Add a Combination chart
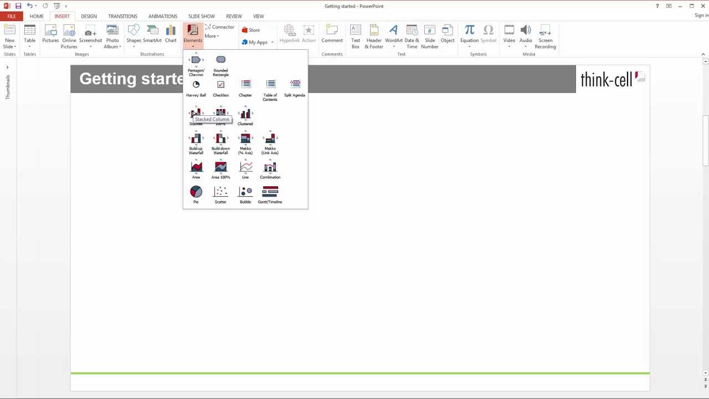The height and width of the screenshot is (399, 709). (270, 169)
